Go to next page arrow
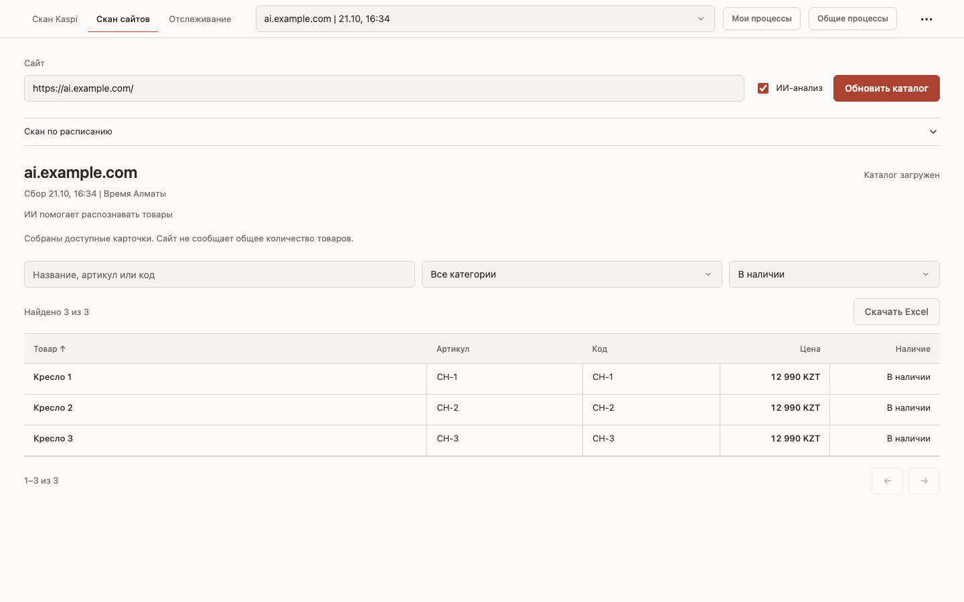 click(x=924, y=481)
